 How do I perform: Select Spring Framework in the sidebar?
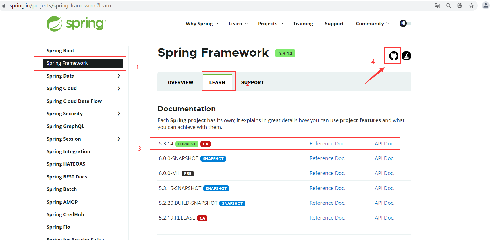(83, 63)
